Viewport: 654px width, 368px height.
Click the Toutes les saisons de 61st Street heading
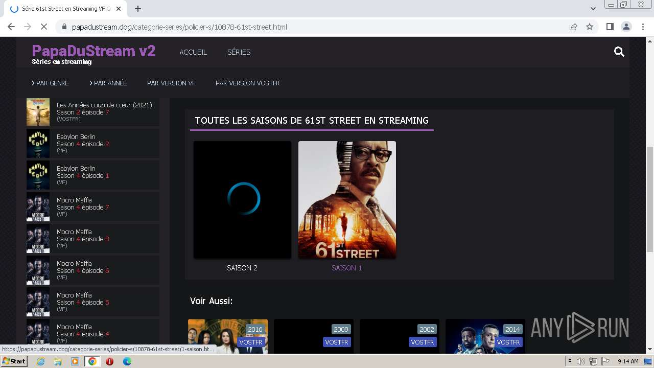[x=312, y=121]
